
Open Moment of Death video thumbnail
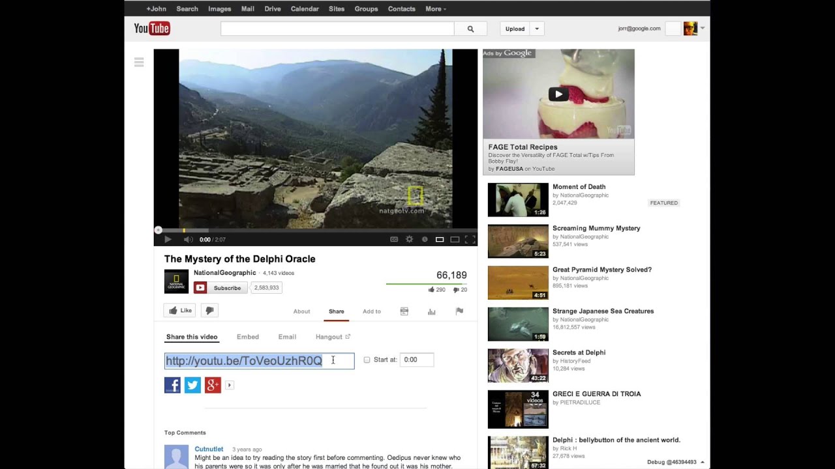click(x=518, y=200)
